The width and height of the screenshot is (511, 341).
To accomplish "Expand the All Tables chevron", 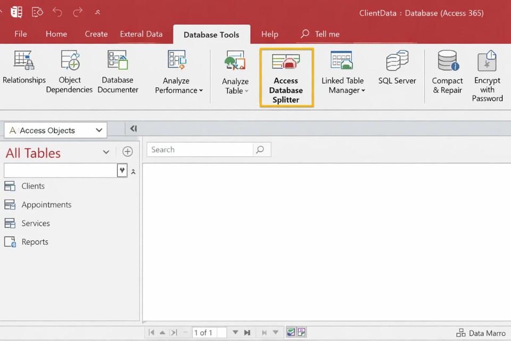I will click(106, 152).
